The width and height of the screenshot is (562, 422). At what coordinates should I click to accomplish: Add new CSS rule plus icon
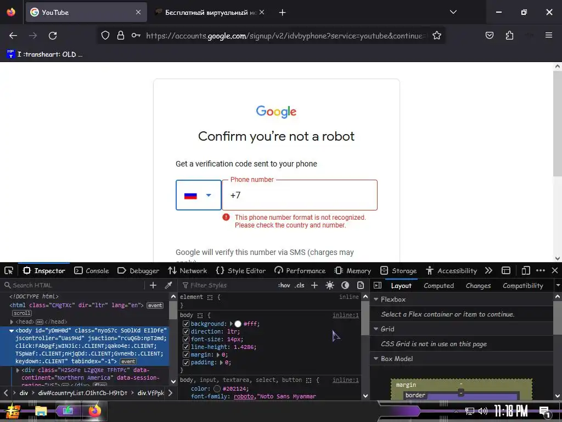pos(314,285)
